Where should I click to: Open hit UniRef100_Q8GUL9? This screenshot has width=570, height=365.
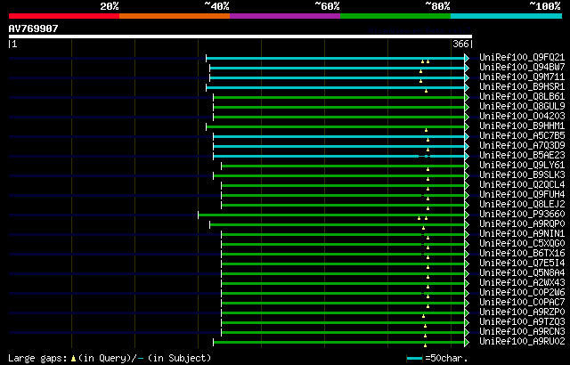[x=522, y=106]
